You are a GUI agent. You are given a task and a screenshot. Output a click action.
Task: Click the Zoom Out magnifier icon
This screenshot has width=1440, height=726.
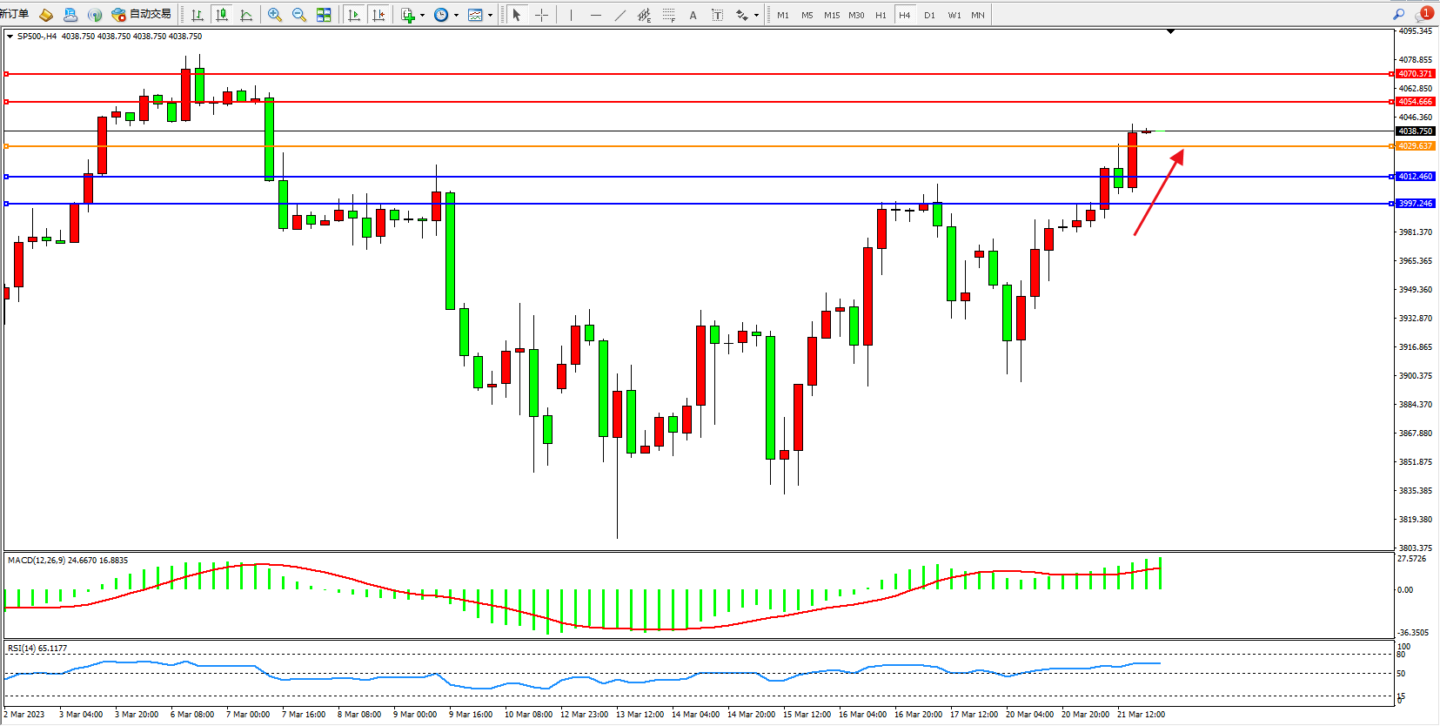point(299,15)
